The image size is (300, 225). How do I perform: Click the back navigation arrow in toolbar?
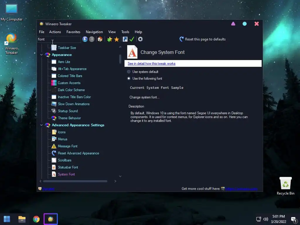tap(85, 39)
